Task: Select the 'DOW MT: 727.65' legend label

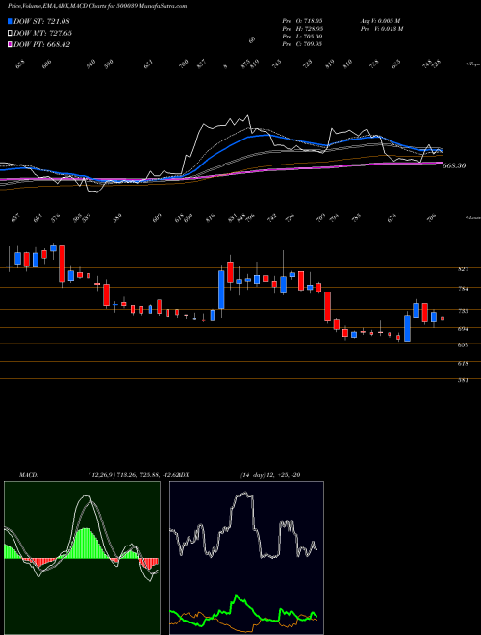Action: (43, 33)
